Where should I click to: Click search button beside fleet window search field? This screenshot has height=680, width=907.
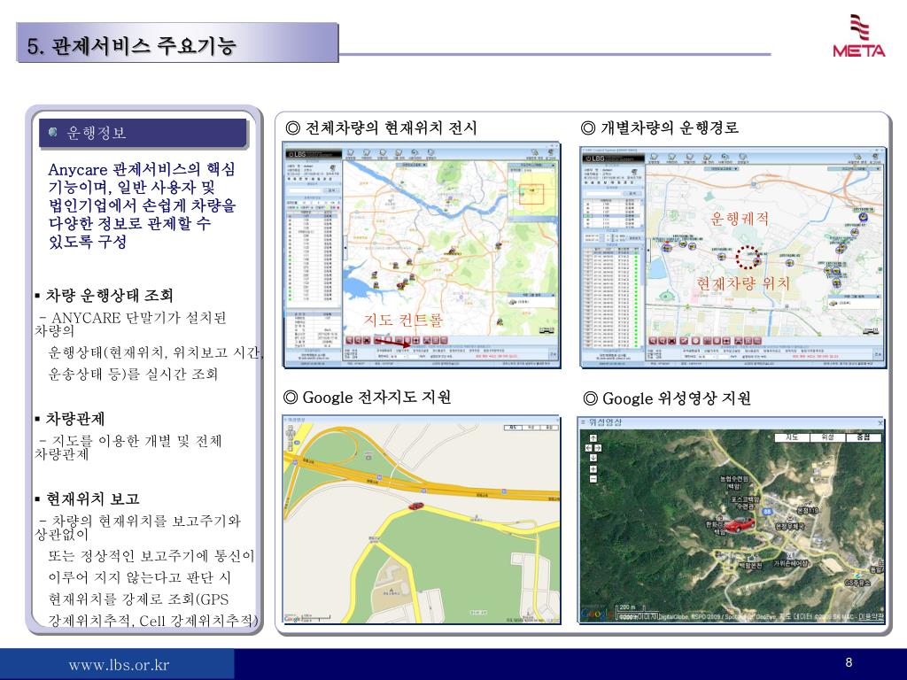point(332,189)
